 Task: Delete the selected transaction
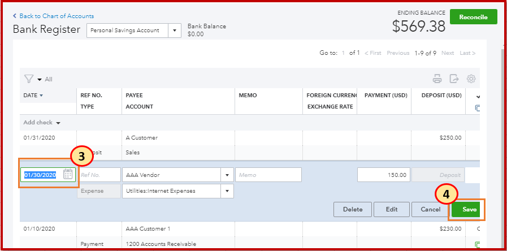[x=352, y=209]
